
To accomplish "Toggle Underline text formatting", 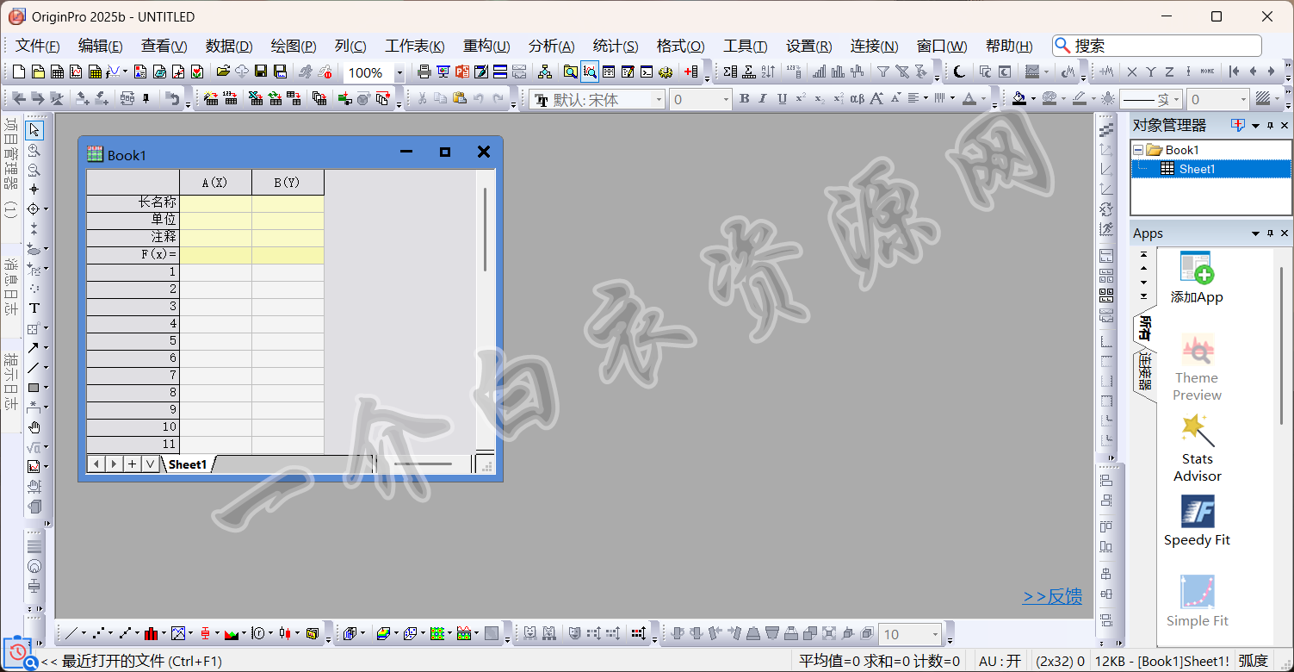I will click(x=782, y=99).
